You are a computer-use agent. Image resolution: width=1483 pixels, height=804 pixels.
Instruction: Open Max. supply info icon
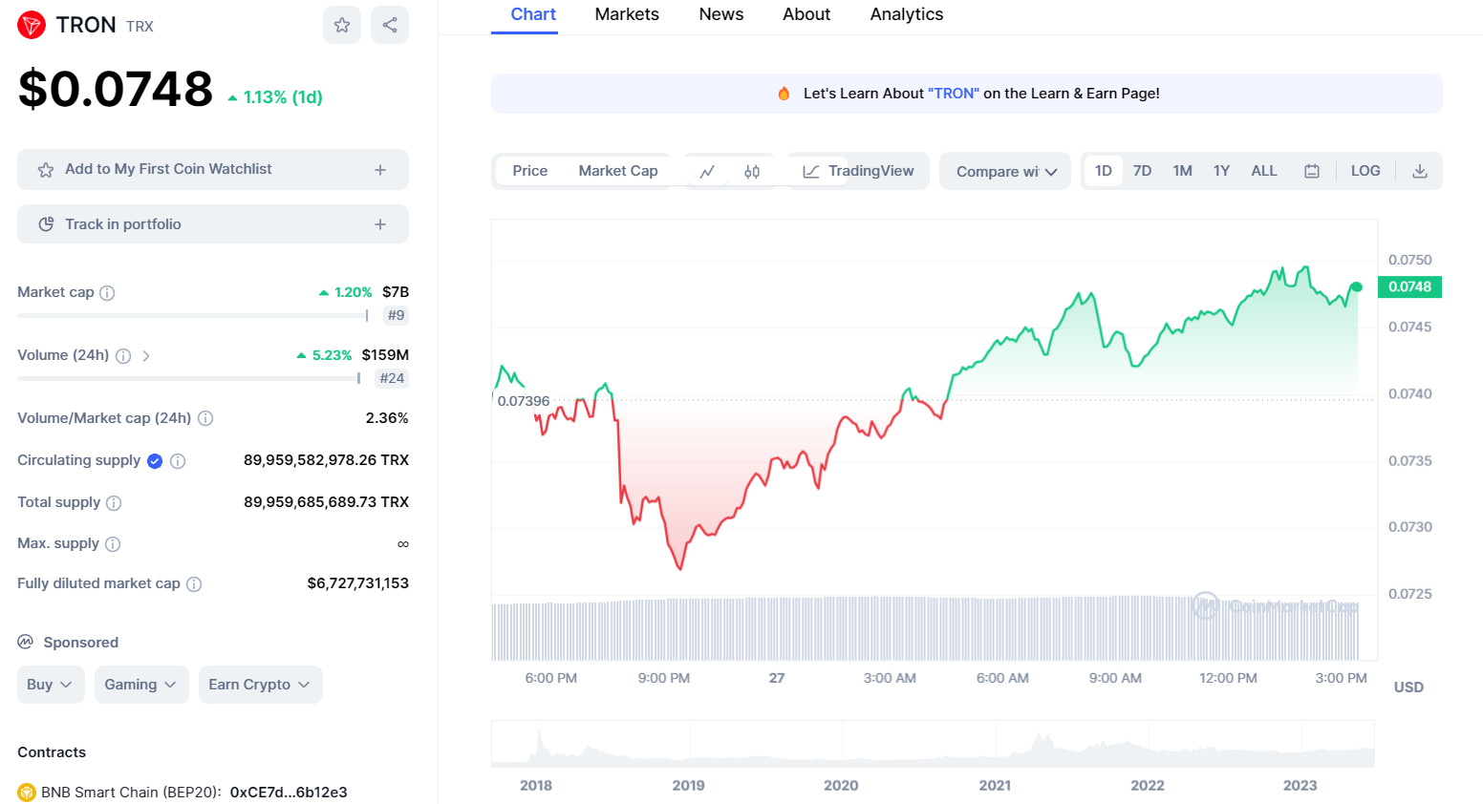113,544
